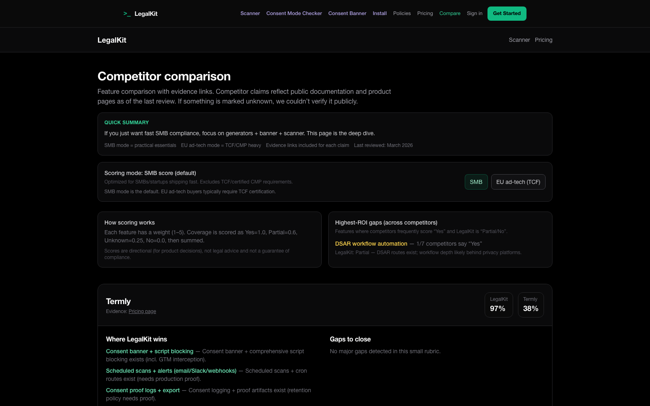The image size is (650, 406).
Task: Open Consent banner + script blocking details
Action: pos(149,351)
